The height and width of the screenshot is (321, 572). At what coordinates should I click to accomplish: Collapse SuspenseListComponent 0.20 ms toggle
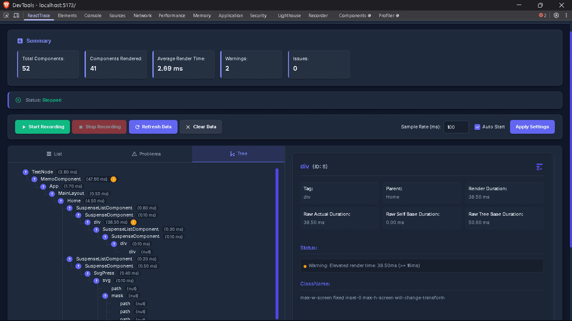[x=70, y=259]
